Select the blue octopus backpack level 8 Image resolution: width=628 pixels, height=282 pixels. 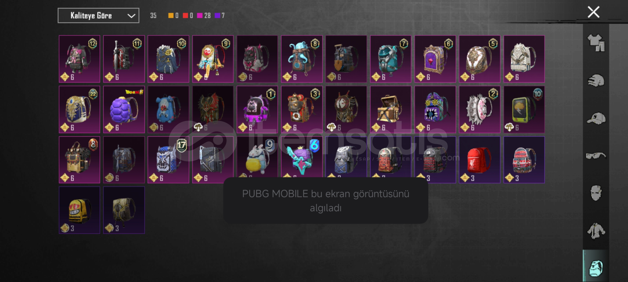click(x=302, y=59)
